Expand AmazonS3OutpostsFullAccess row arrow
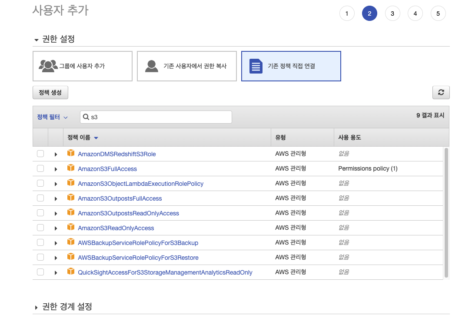The height and width of the screenshot is (322, 472). click(x=56, y=199)
